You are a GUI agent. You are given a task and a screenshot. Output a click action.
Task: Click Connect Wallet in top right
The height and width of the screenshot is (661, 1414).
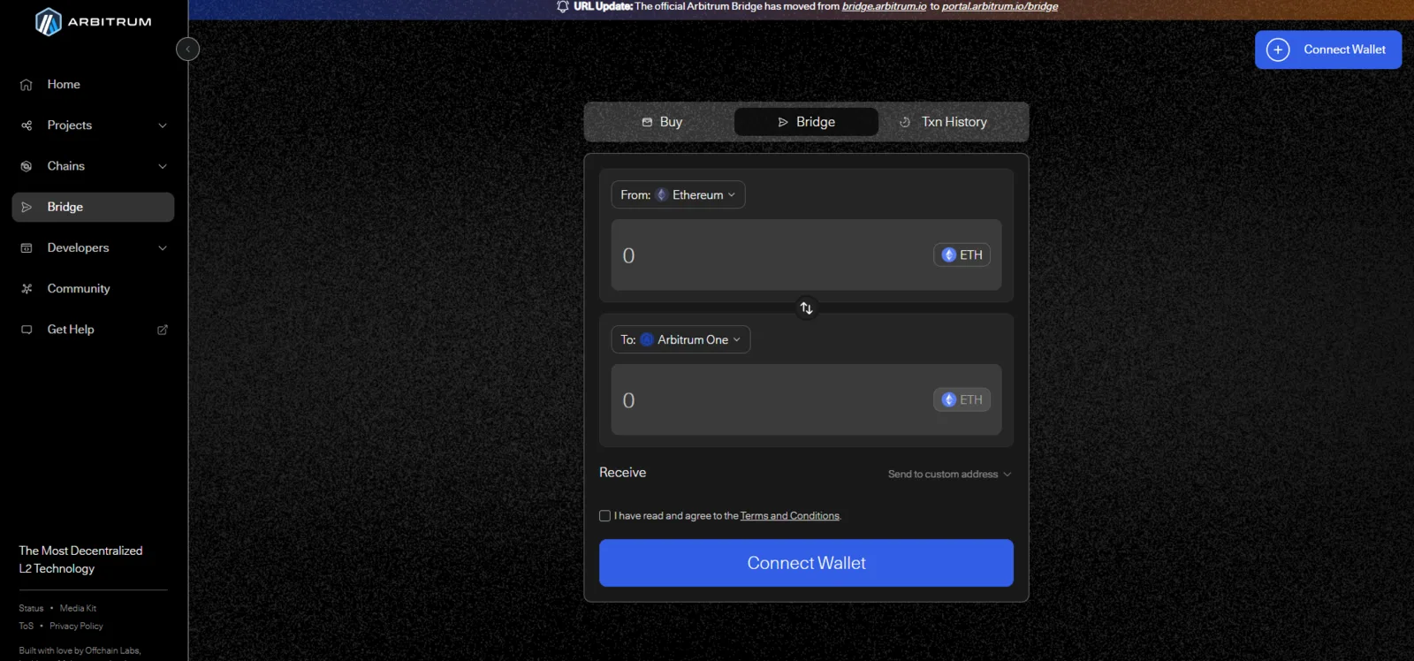tap(1328, 49)
